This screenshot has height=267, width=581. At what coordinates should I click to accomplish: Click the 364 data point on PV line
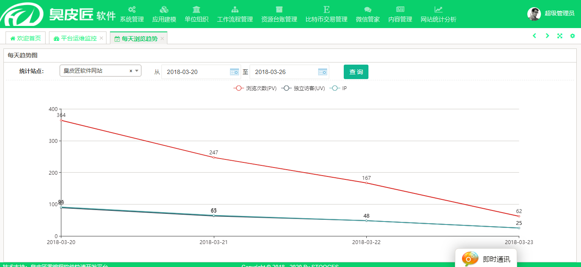61,120
